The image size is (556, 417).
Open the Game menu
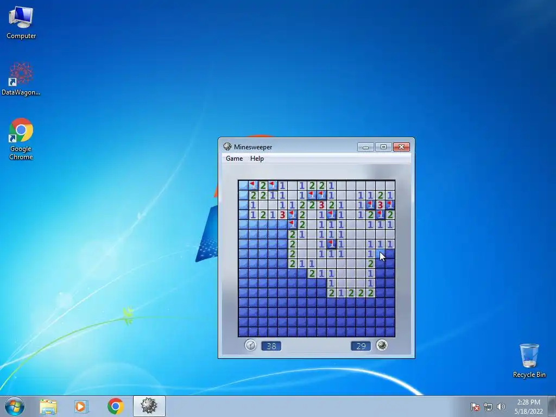click(x=235, y=159)
